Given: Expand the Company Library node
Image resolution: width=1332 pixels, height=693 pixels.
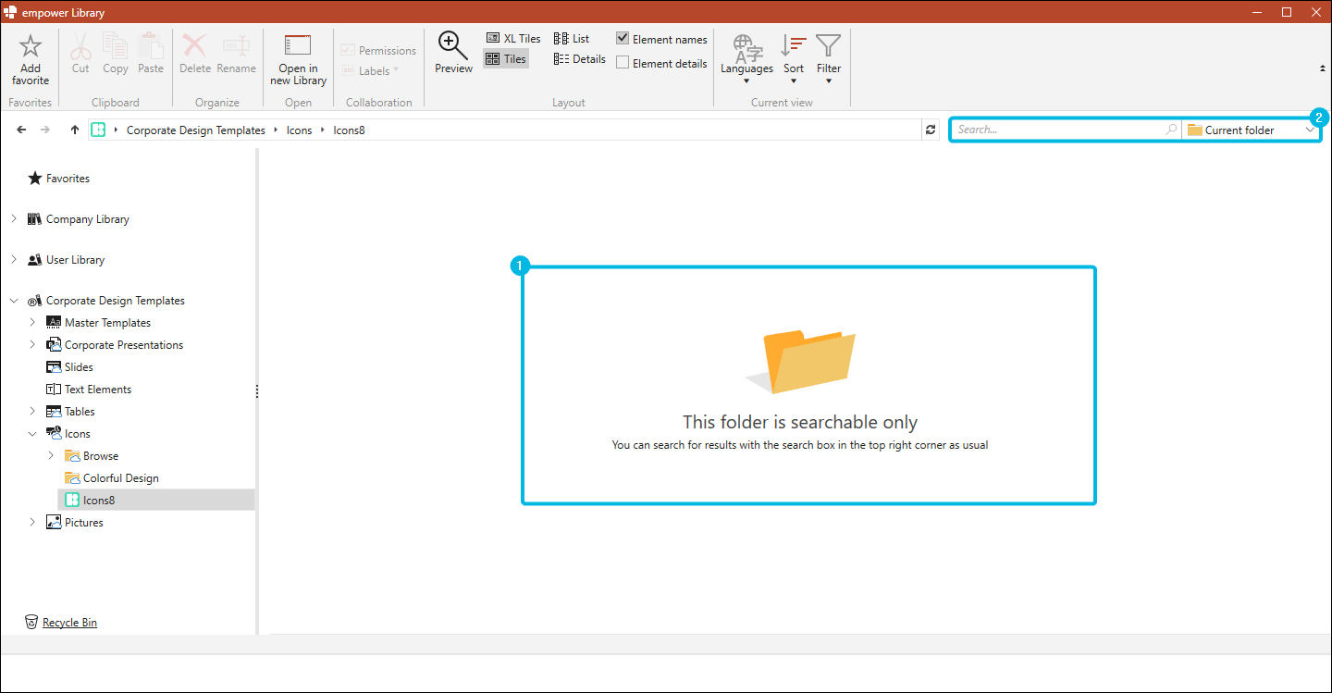Looking at the screenshot, I should (x=14, y=219).
